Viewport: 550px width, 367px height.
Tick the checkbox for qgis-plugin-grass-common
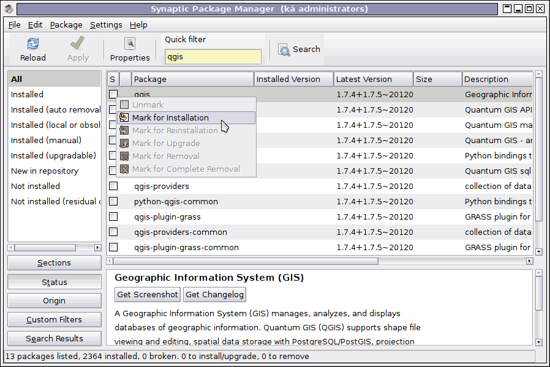point(113,247)
